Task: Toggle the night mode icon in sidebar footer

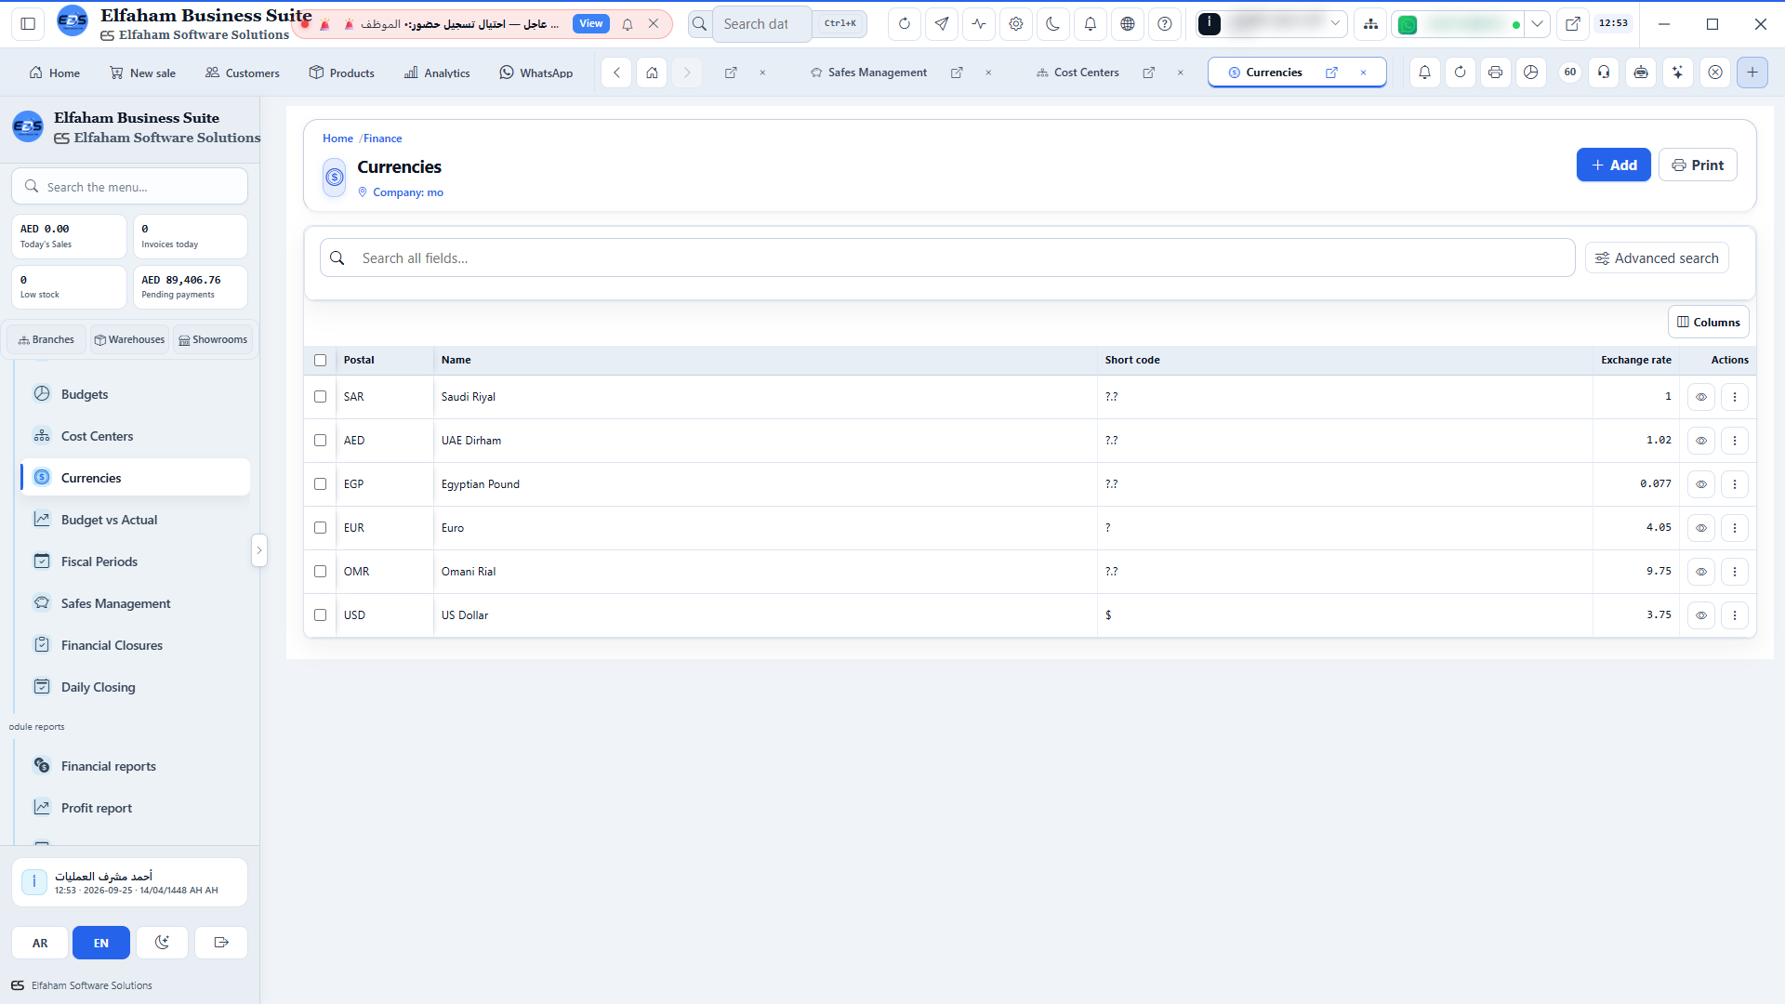Action: coord(162,942)
